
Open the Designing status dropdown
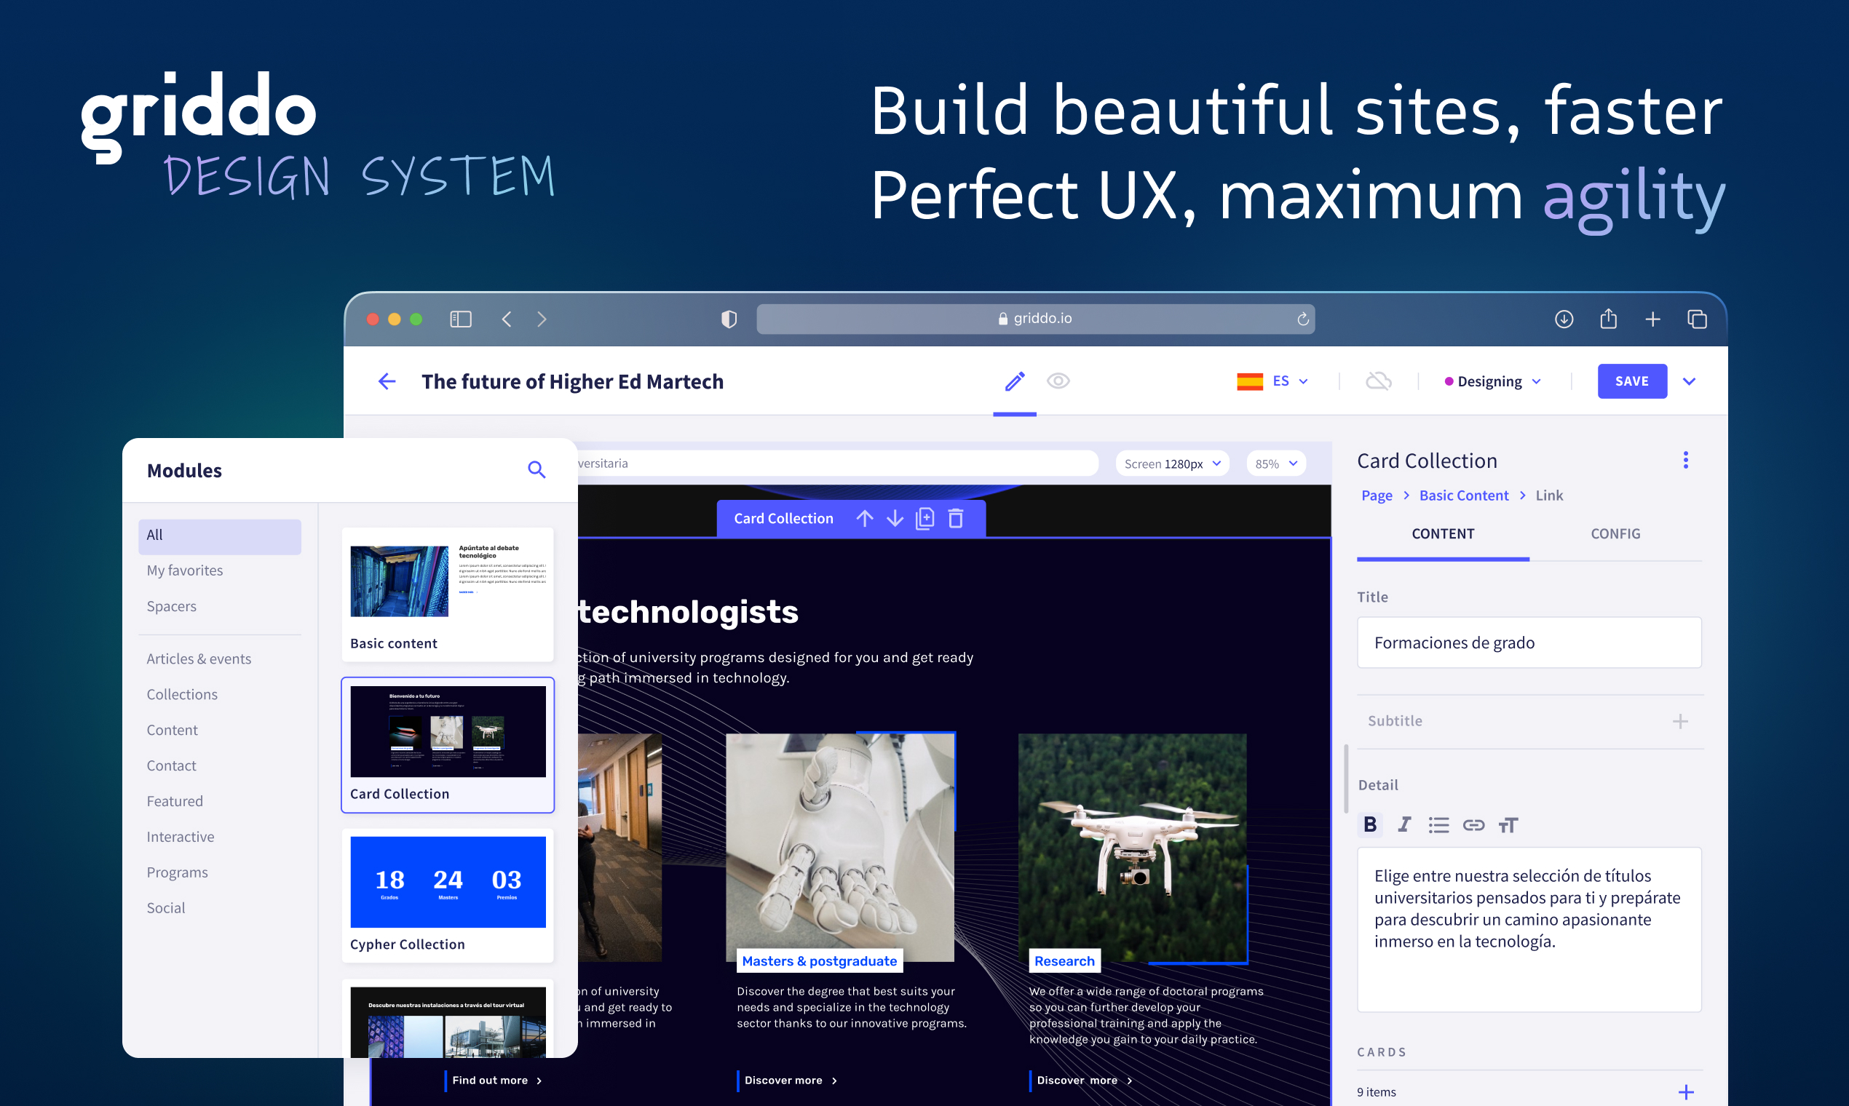(1492, 381)
